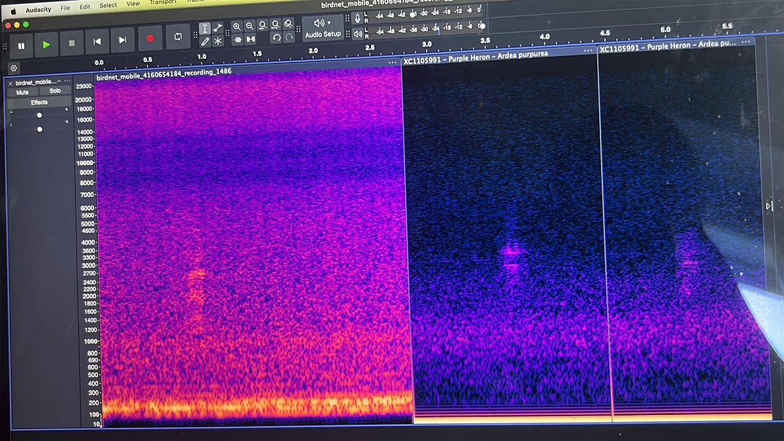Click the timeline ruler at 1.0

click(202, 57)
